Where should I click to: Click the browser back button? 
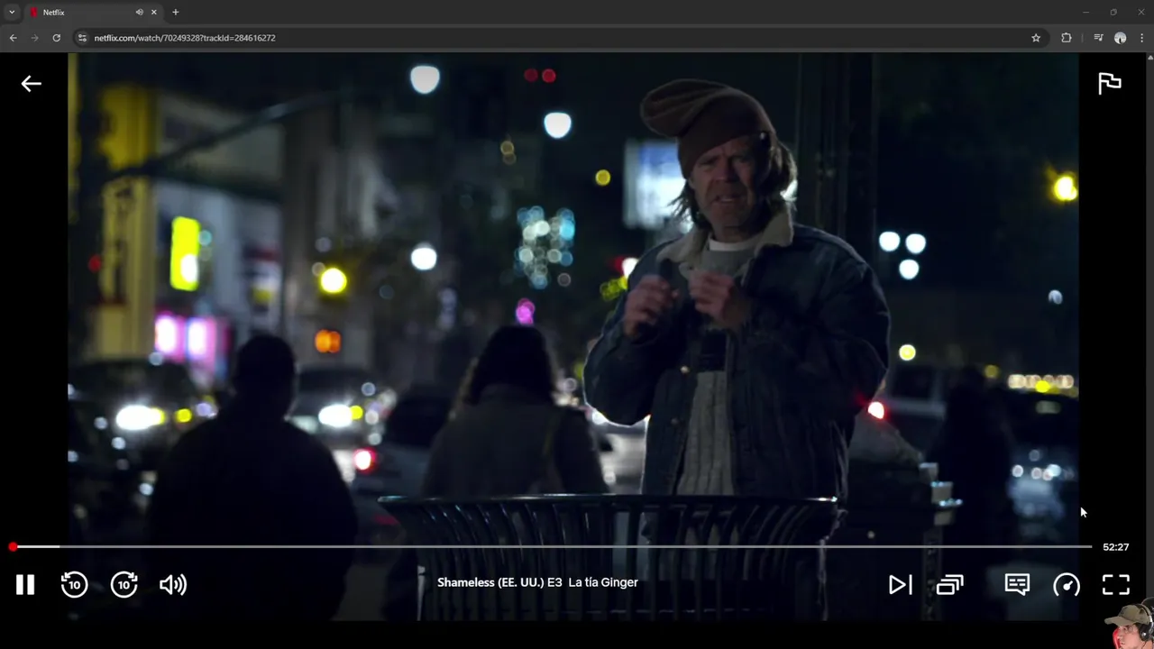coord(13,38)
